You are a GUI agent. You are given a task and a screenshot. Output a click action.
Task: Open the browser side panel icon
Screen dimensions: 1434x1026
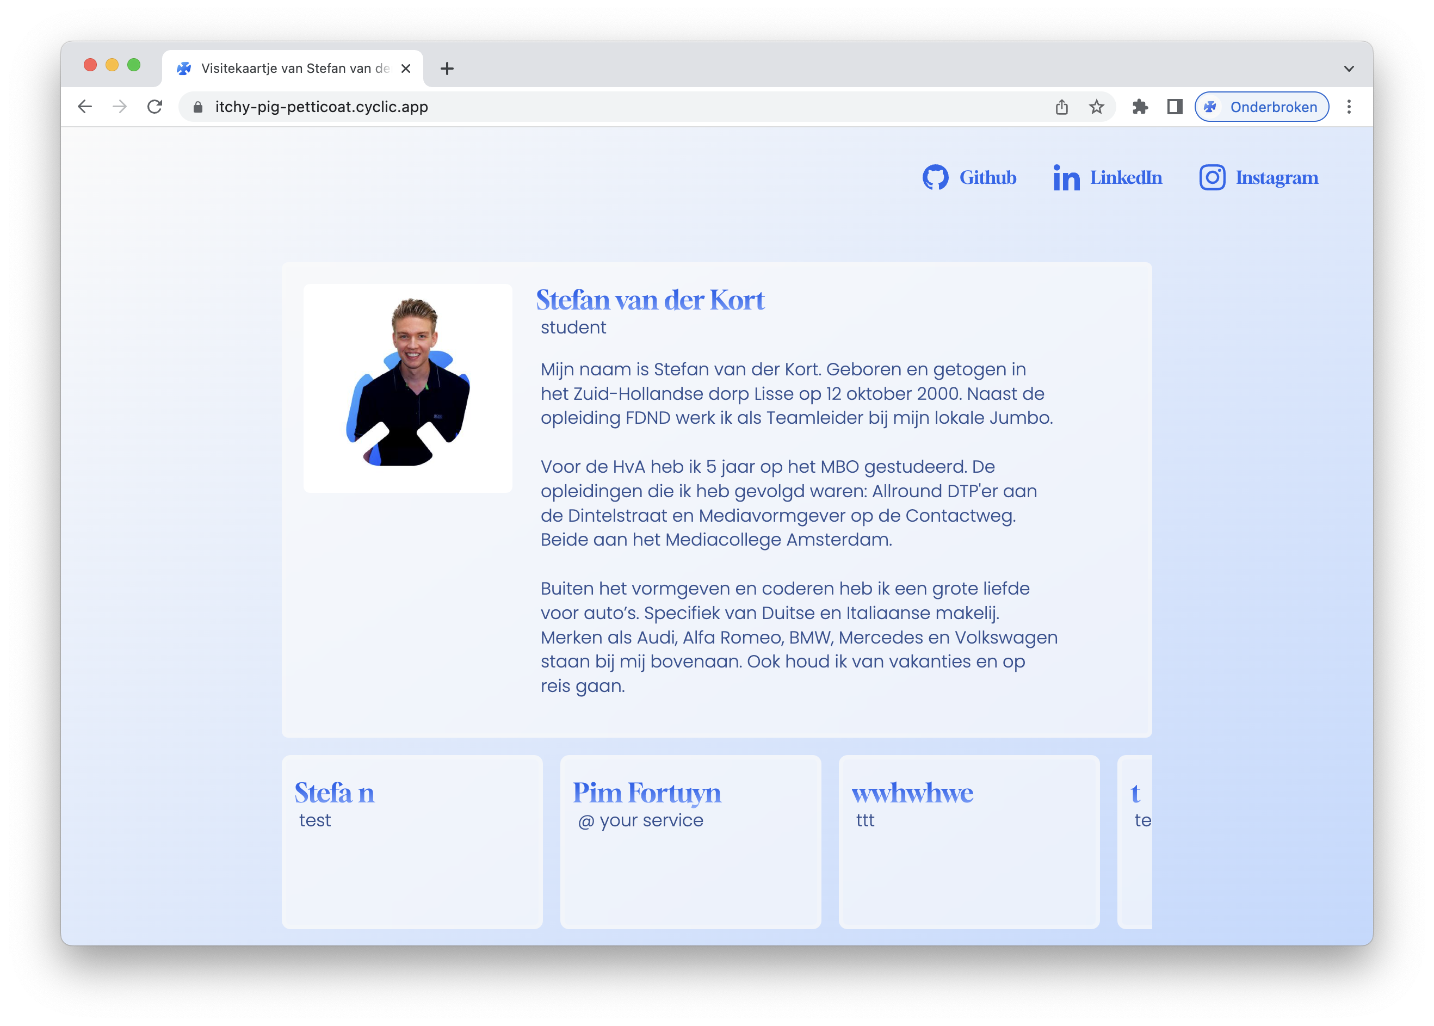click(x=1174, y=106)
